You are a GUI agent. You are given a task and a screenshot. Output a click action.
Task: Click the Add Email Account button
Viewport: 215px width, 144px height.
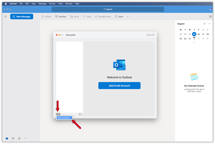pos(119,86)
